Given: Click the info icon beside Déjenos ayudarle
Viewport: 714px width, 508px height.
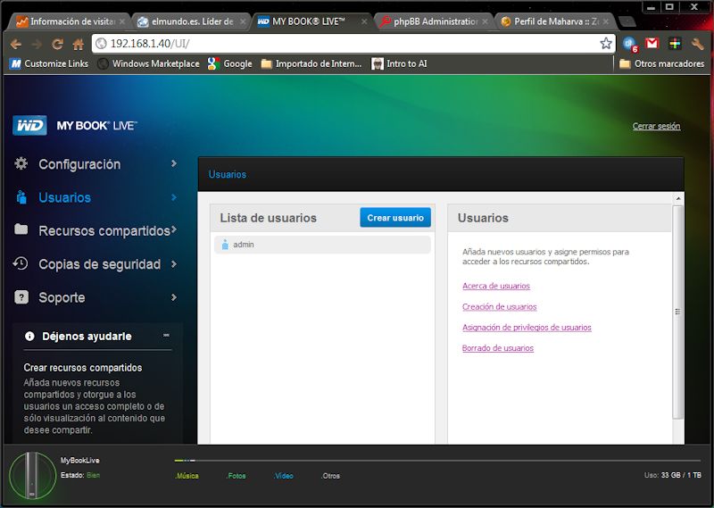Looking at the screenshot, I should (29, 337).
